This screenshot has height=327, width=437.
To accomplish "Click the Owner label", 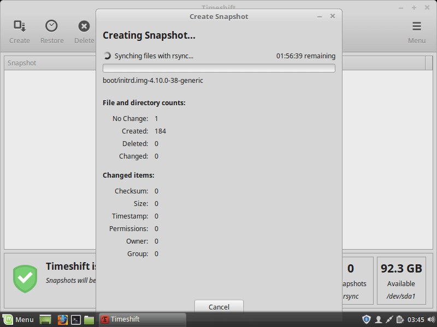I will tap(137, 241).
